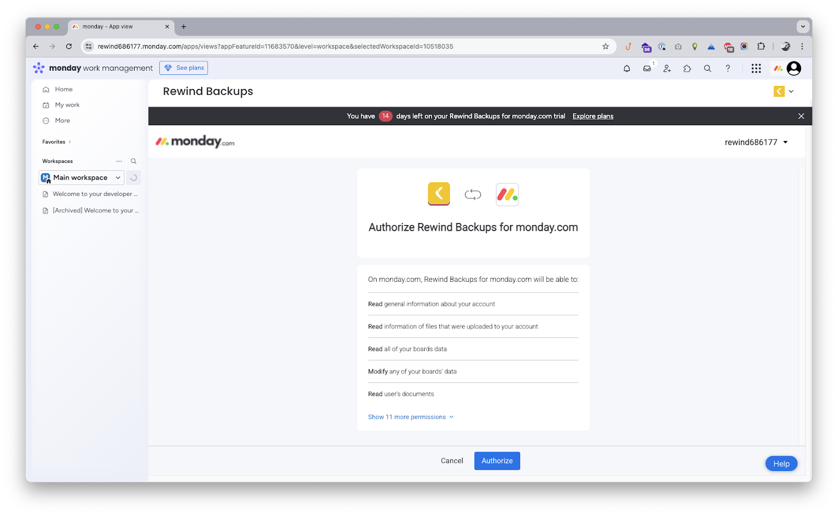
Task: Dismiss the trial banner with X
Action: tap(801, 116)
